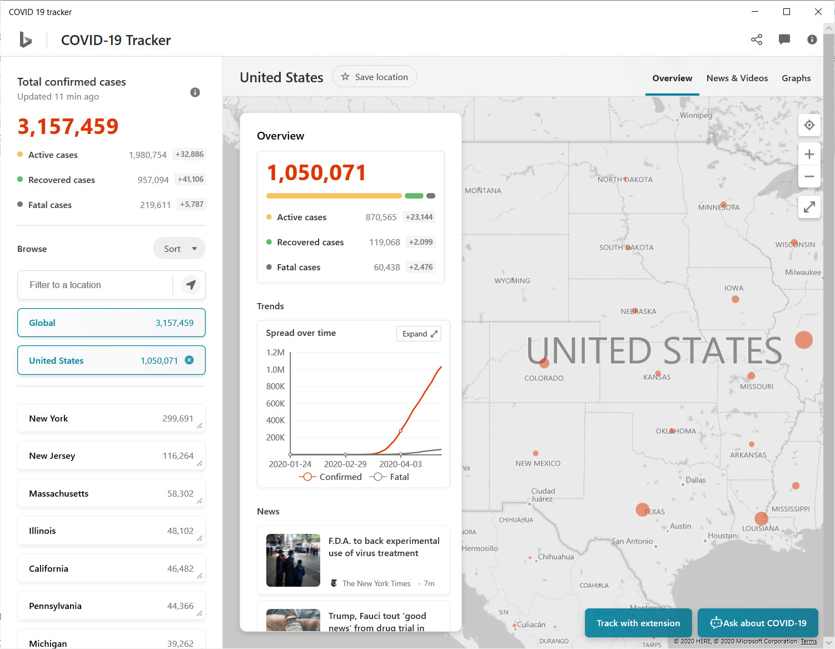Click the New Mexico case bubble on map
This screenshot has width=835, height=649.
[x=535, y=453]
